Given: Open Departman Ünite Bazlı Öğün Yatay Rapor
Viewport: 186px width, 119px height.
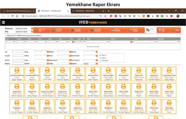Looking at the screenshot, I should (169, 74).
